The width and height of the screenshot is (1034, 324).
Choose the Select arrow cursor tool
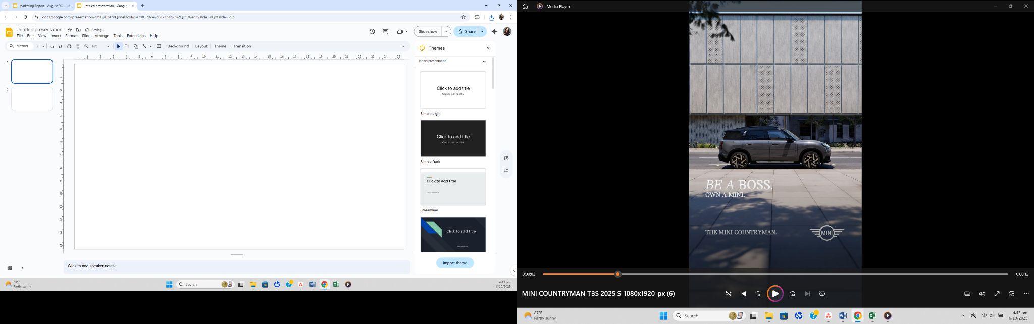pos(118,46)
